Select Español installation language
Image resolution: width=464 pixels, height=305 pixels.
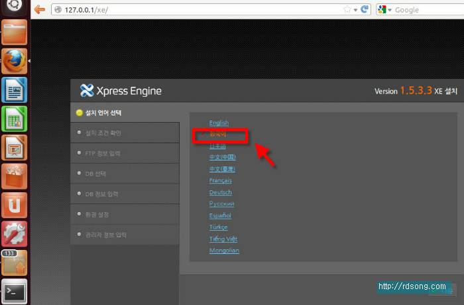pos(220,215)
